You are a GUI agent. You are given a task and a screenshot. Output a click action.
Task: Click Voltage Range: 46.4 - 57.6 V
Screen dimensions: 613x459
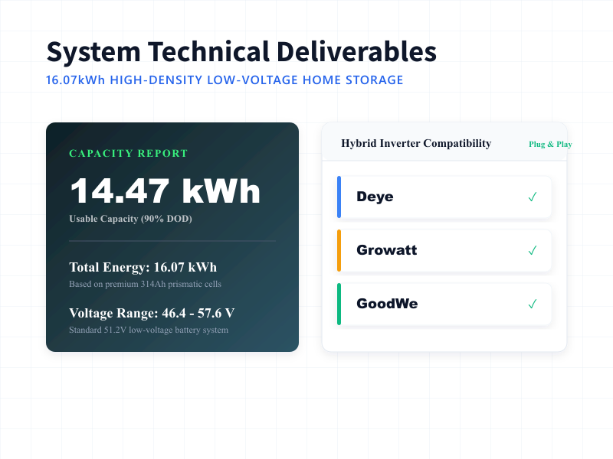pyautogui.click(x=152, y=313)
